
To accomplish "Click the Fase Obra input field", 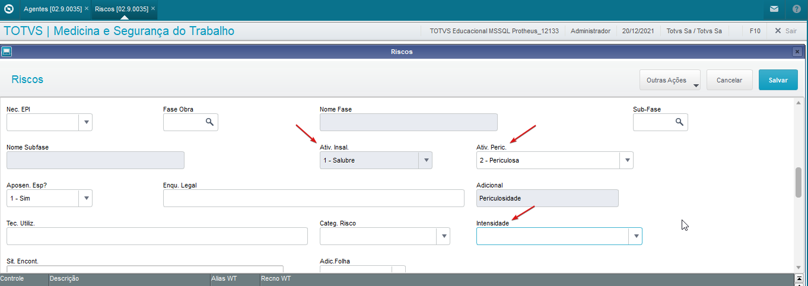I will click(190, 122).
